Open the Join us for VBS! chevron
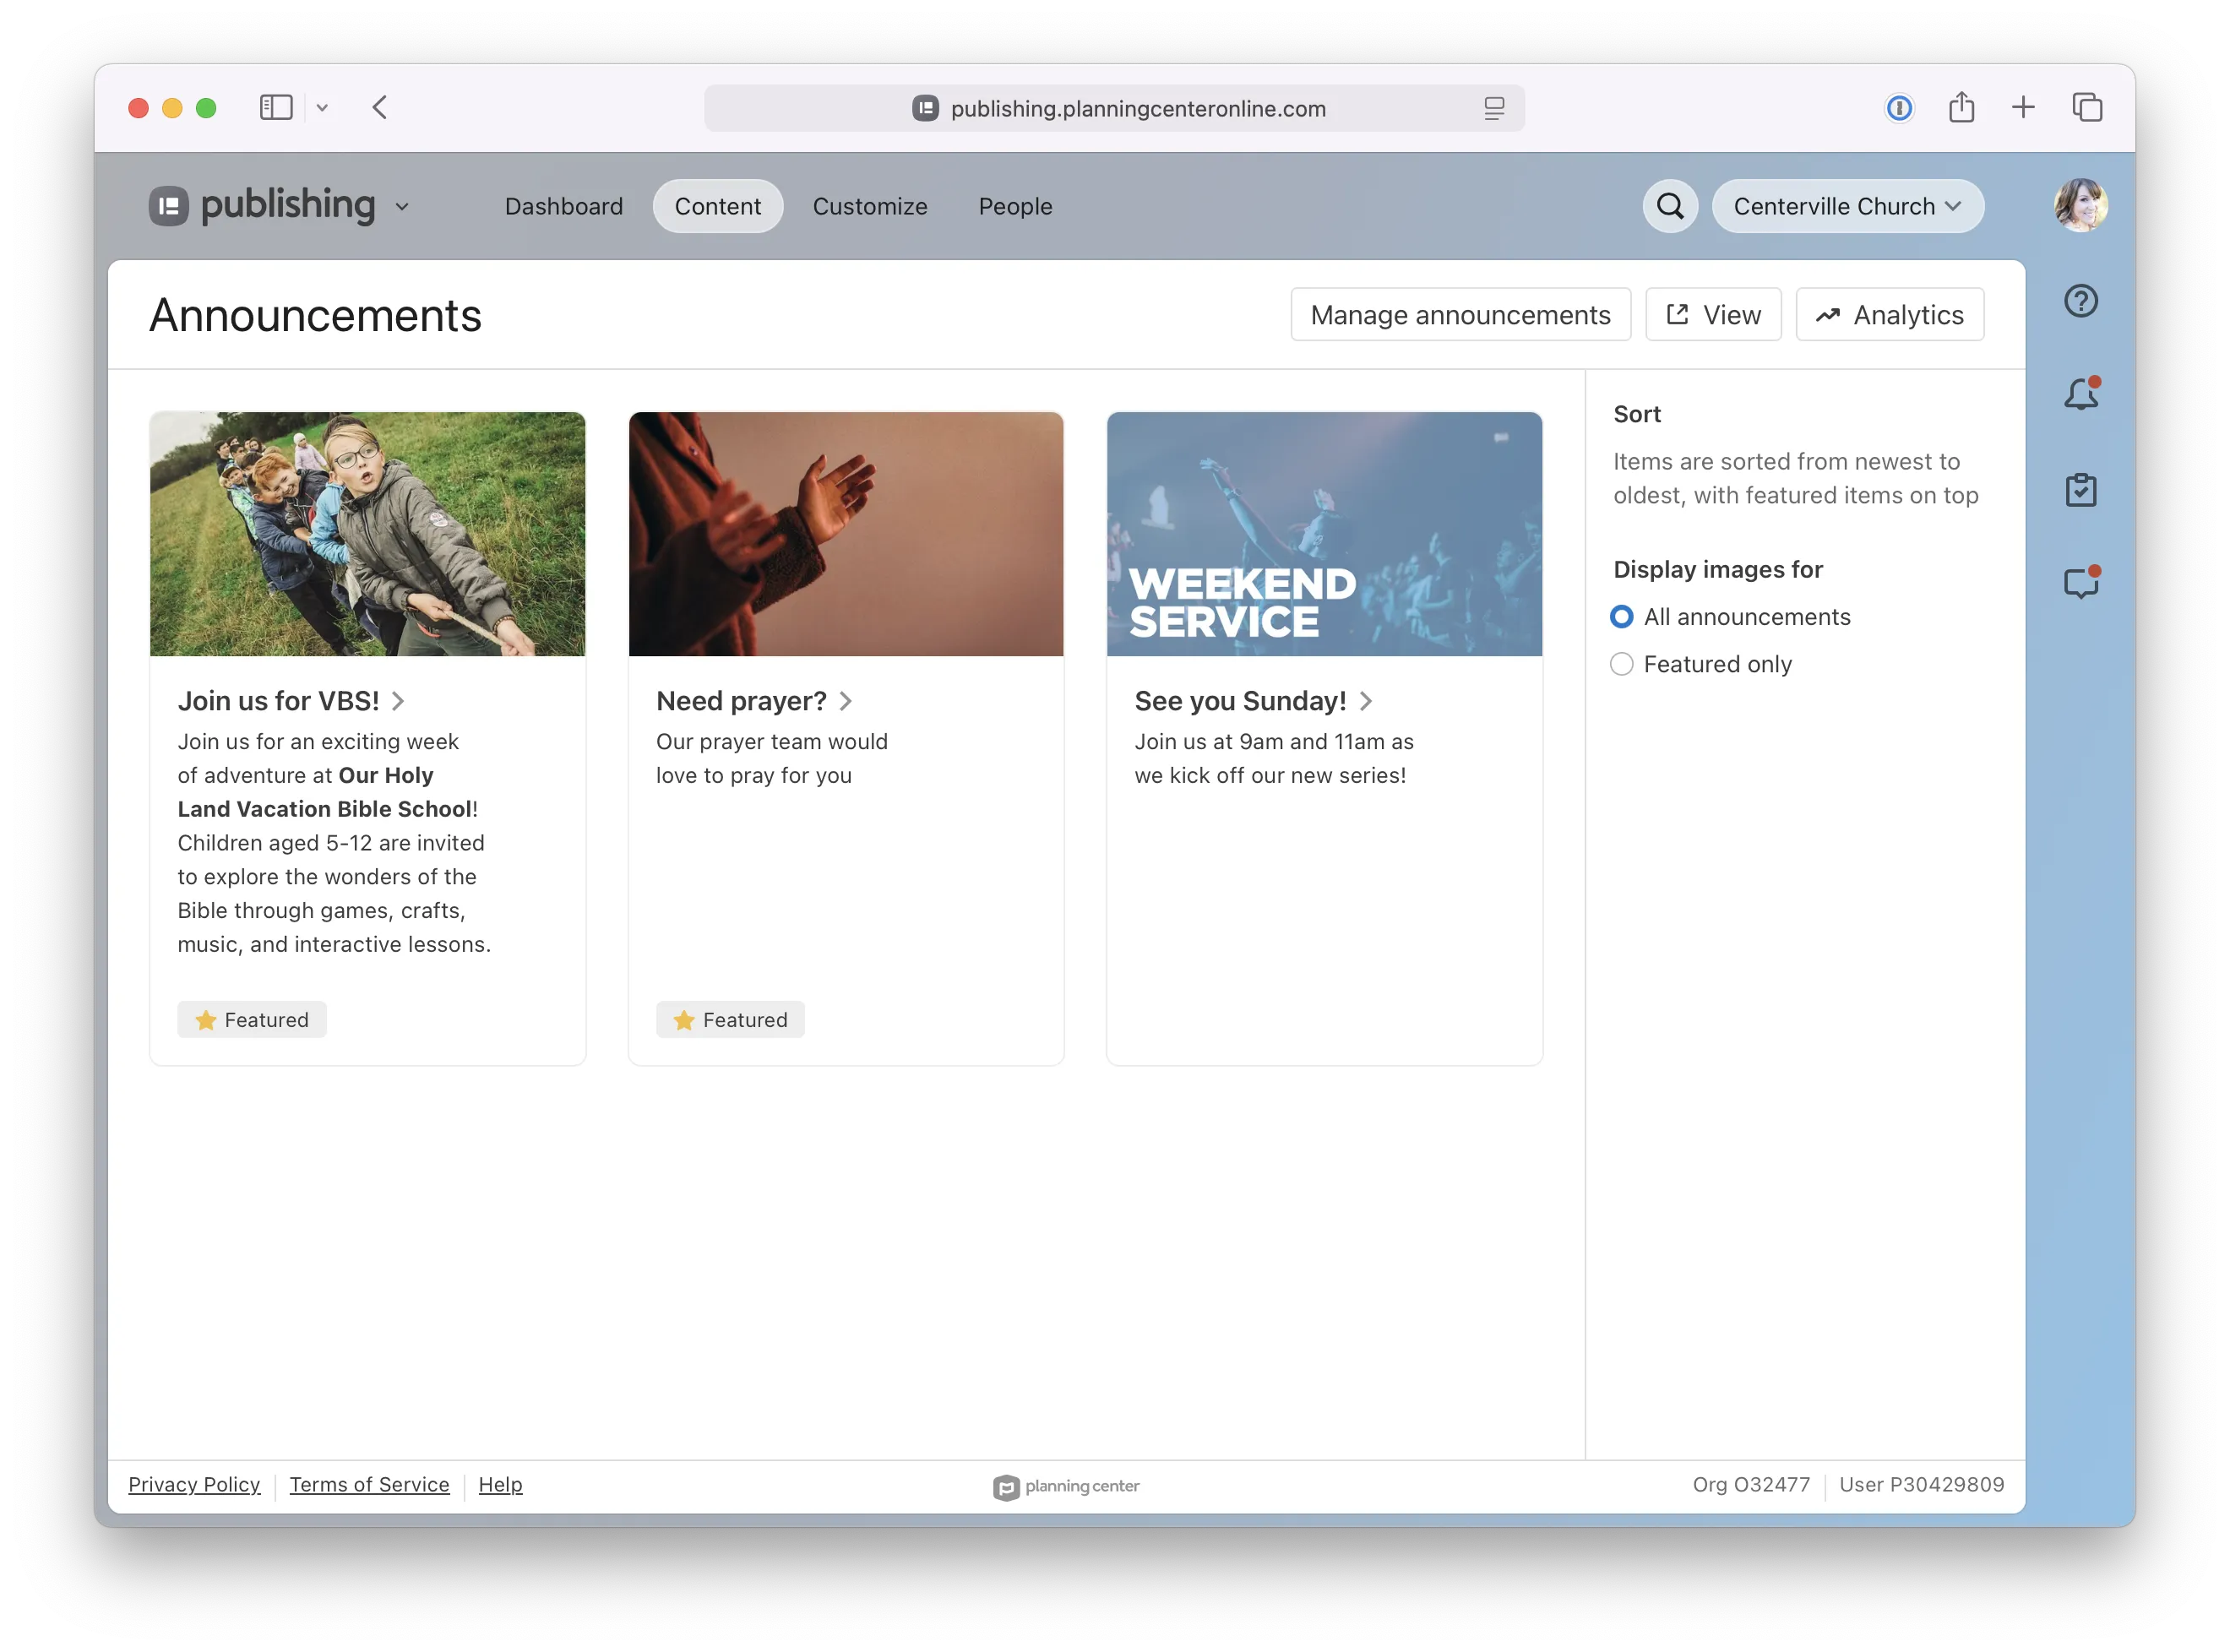 click(x=398, y=701)
